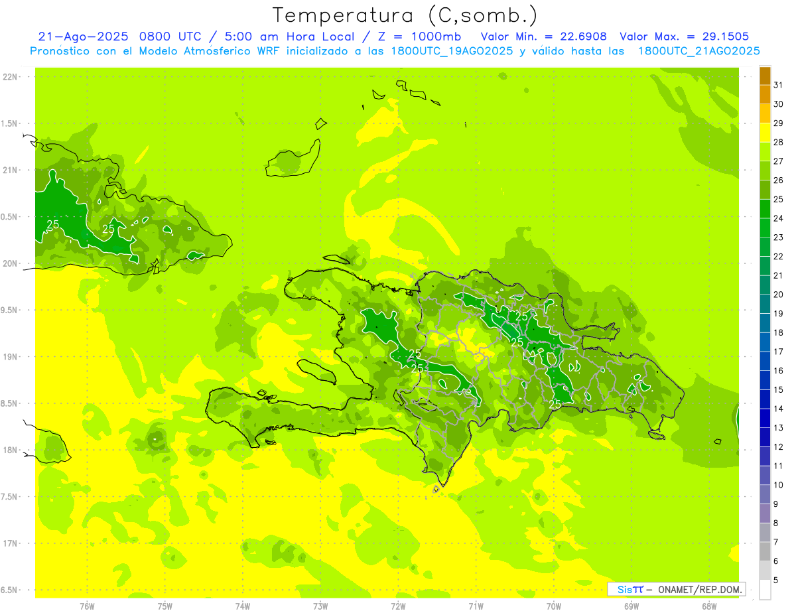The width and height of the screenshot is (796, 615).
Task: Click the legend label '28'
Action: 779,142
